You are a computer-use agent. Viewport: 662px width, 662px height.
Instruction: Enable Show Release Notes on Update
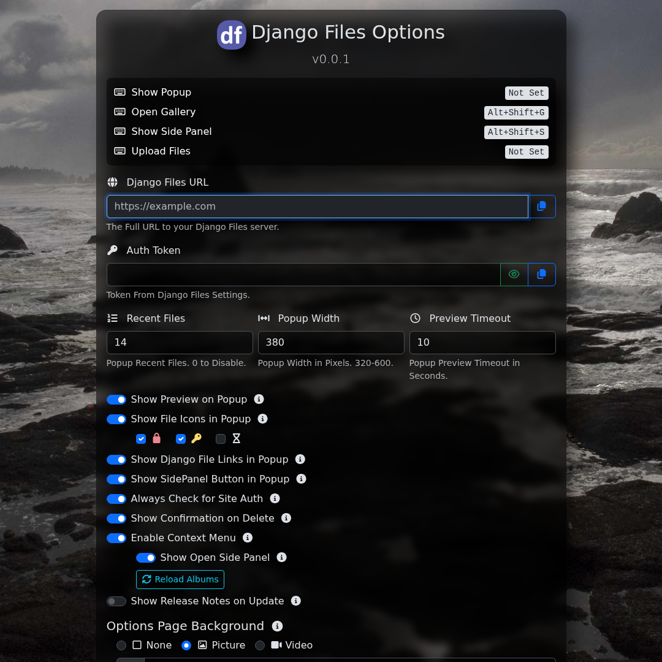click(x=116, y=601)
